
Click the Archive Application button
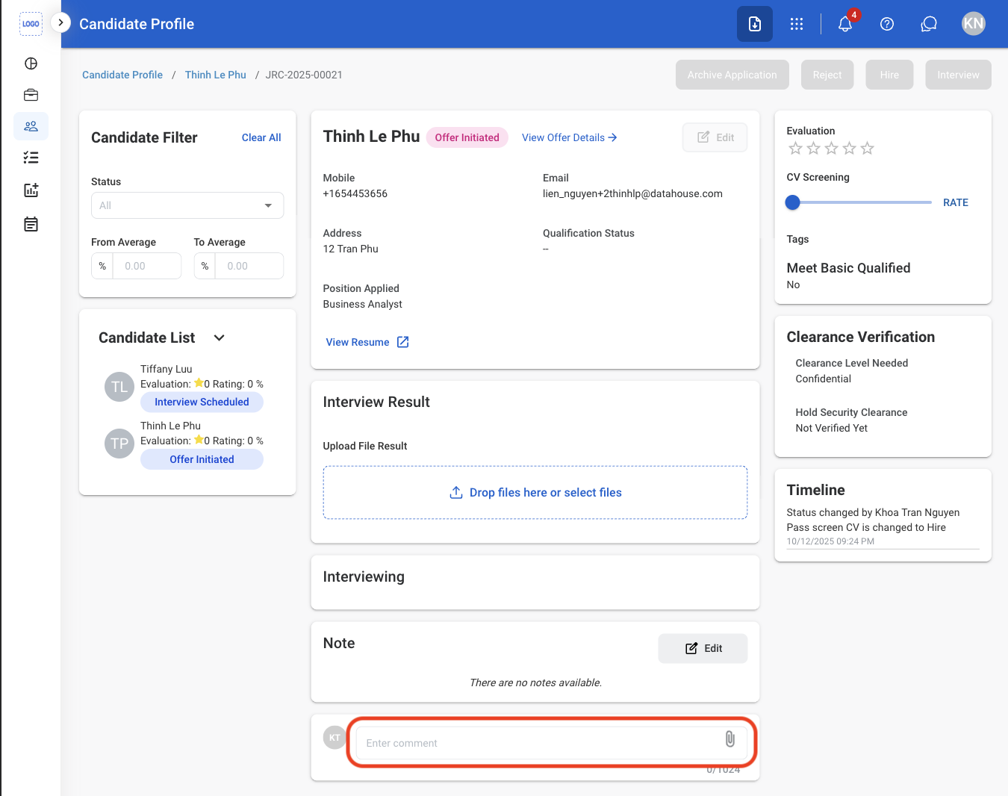click(732, 75)
